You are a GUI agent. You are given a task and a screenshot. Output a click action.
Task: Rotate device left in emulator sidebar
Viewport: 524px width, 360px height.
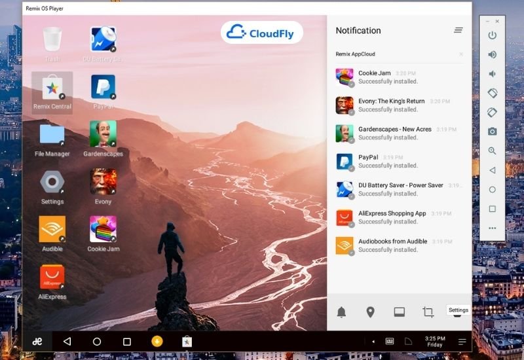click(x=493, y=93)
